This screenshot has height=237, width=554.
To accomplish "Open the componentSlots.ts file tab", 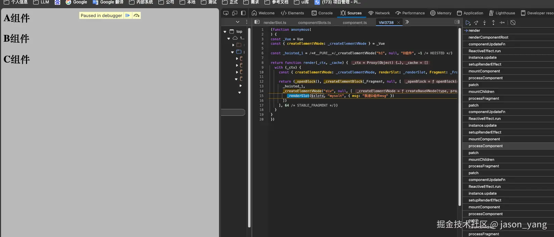I will point(314,23).
